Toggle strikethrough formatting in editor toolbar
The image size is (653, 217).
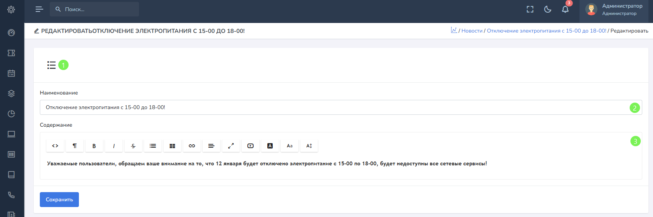(x=133, y=146)
